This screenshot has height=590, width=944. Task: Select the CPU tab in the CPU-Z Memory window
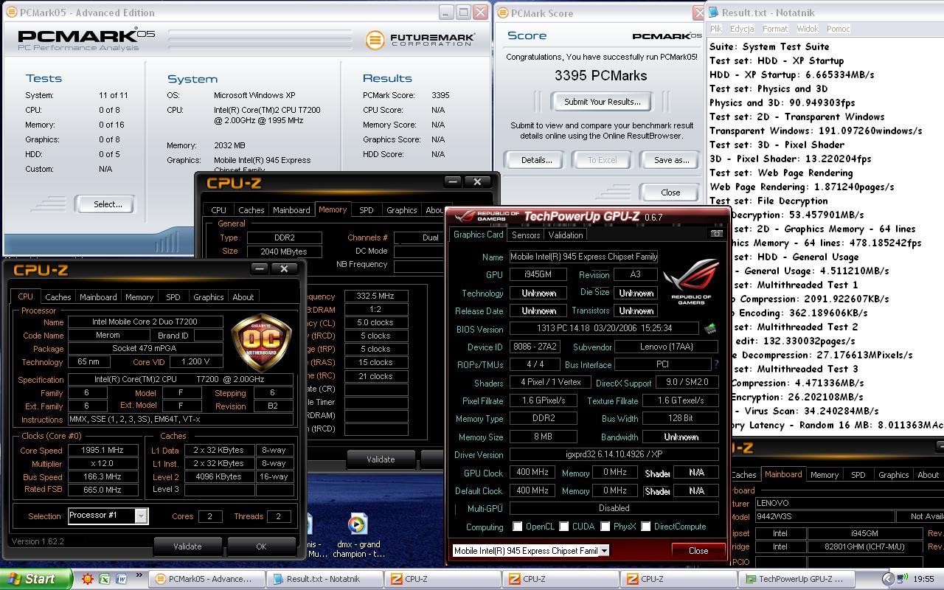point(218,209)
